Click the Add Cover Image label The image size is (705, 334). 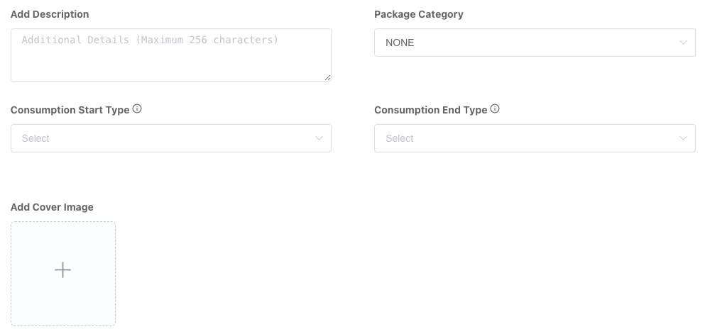pos(52,207)
